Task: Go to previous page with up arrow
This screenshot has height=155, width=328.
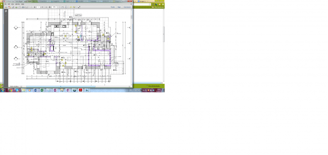Action: pyautogui.click(x=32, y=7)
